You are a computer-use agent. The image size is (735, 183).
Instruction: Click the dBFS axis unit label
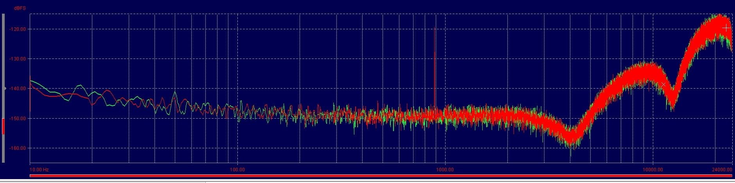20,8
